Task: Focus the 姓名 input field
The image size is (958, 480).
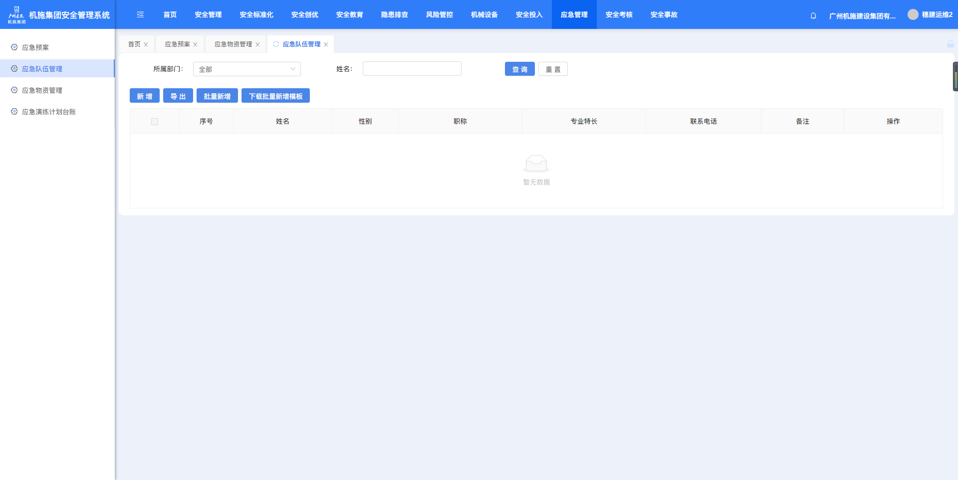Action: [x=412, y=69]
